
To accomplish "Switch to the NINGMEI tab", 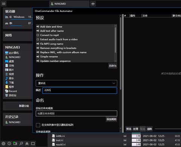I will click(x=69, y=4).
